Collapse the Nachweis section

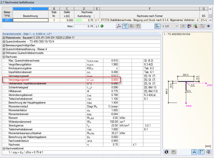[x=4, y=57]
